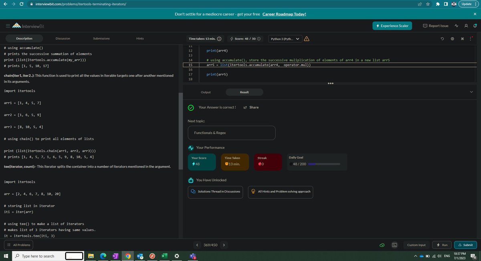
Task: Open the InterviewBit hamburger menu
Action: [8, 26]
